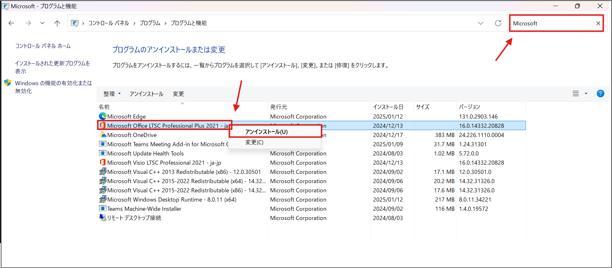This screenshot has width=612, height=268.
Task: Click 変更 toolbar button
Action: click(x=178, y=94)
